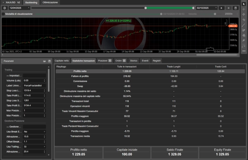Click Parametri panel scroll up arrow
The image size is (248, 160).
coord(48,67)
